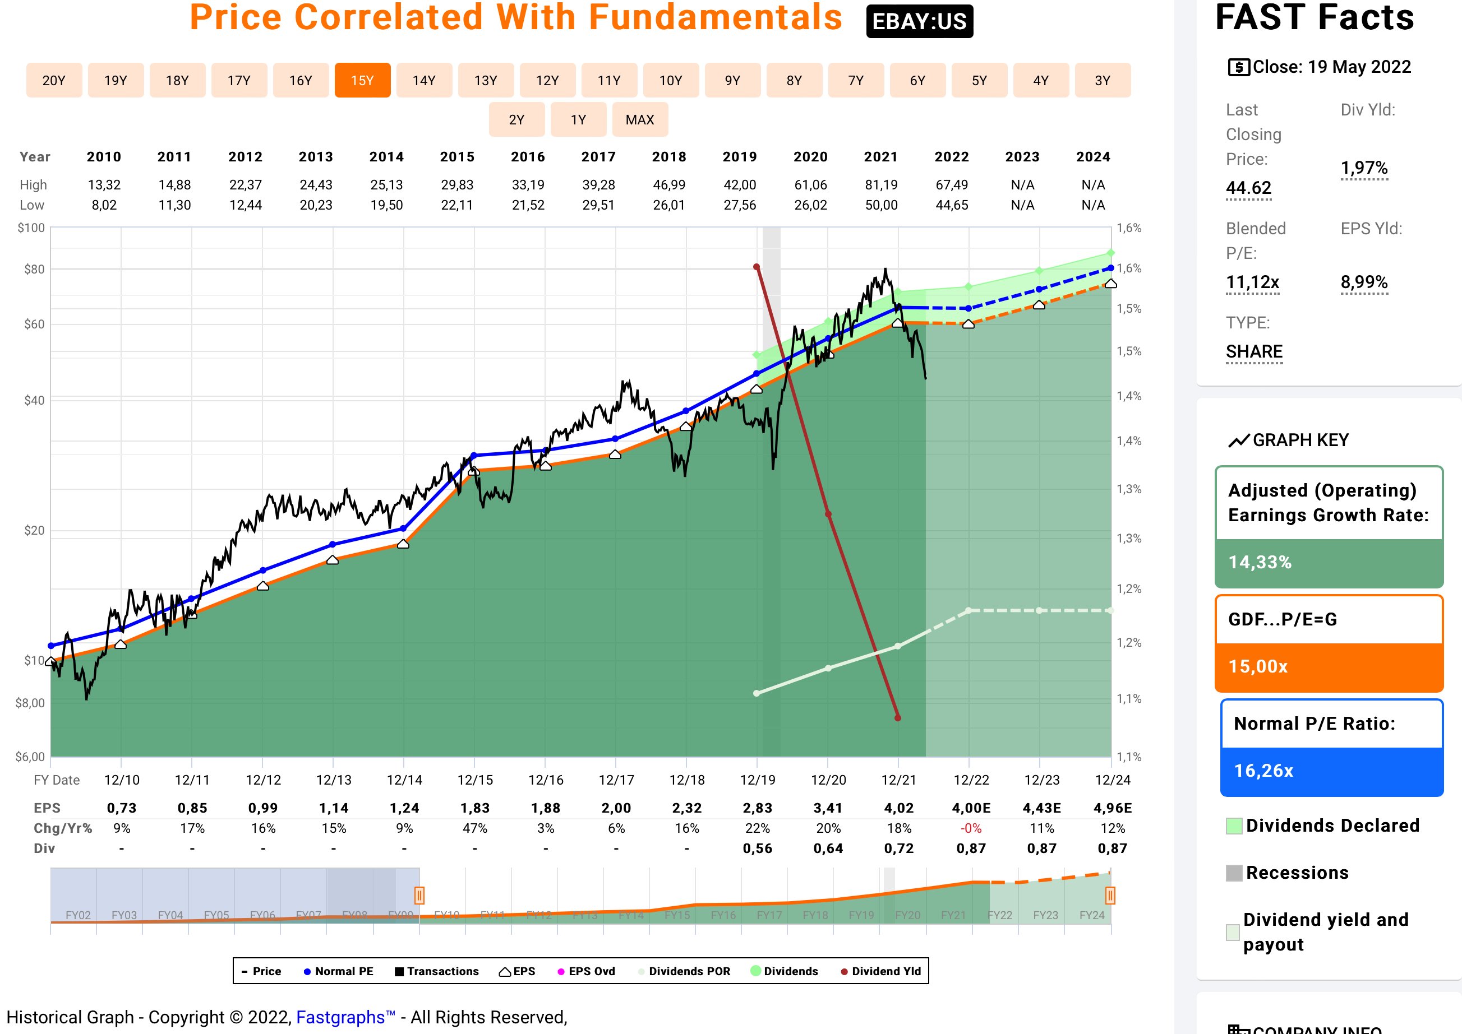Toggle Dividends Declared green checkbox

[1234, 826]
